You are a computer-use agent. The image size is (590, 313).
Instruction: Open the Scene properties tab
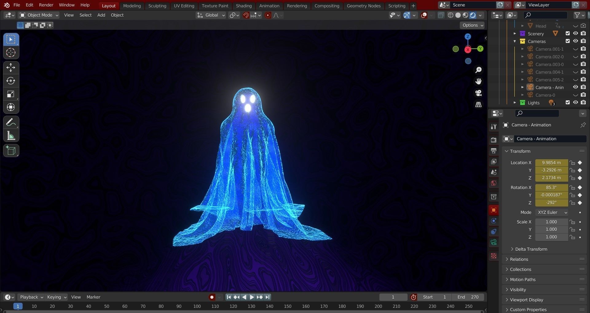pyautogui.click(x=494, y=172)
